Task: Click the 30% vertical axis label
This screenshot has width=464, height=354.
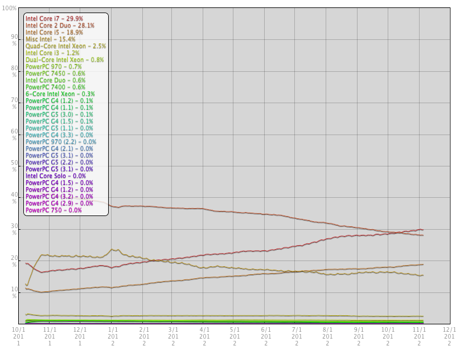Action: click(14, 229)
